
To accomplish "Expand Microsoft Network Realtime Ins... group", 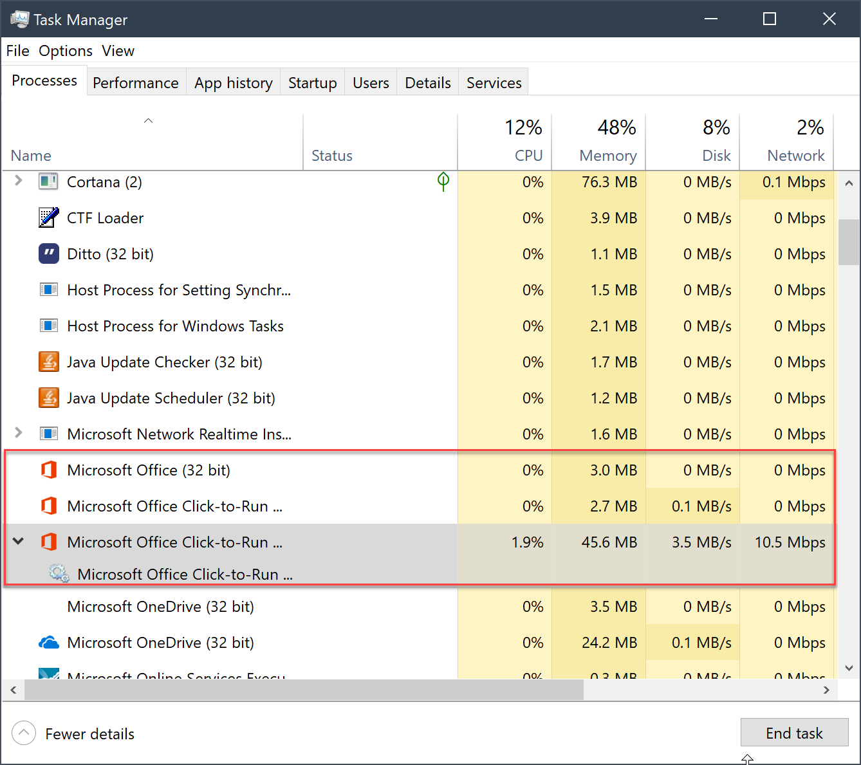I will point(19,433).
